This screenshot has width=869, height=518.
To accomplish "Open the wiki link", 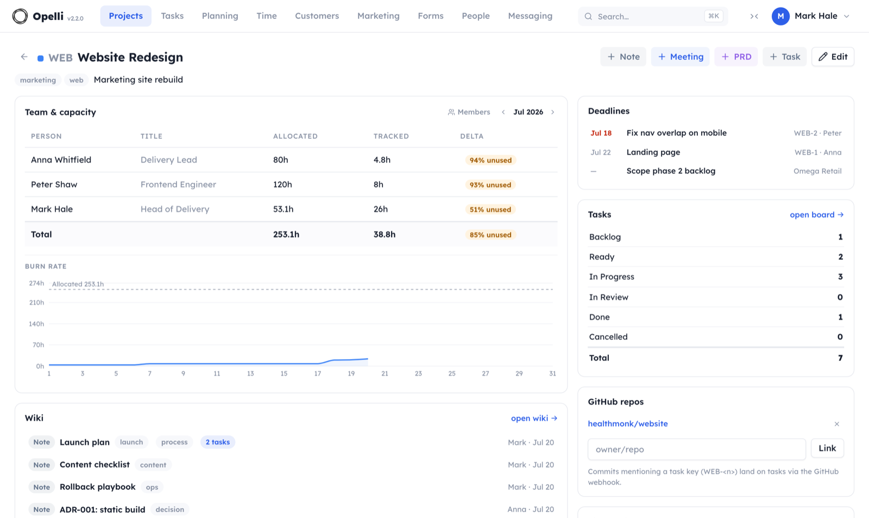I will 534,418.
